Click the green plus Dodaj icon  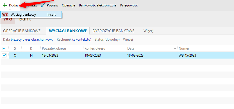(5, 5)
